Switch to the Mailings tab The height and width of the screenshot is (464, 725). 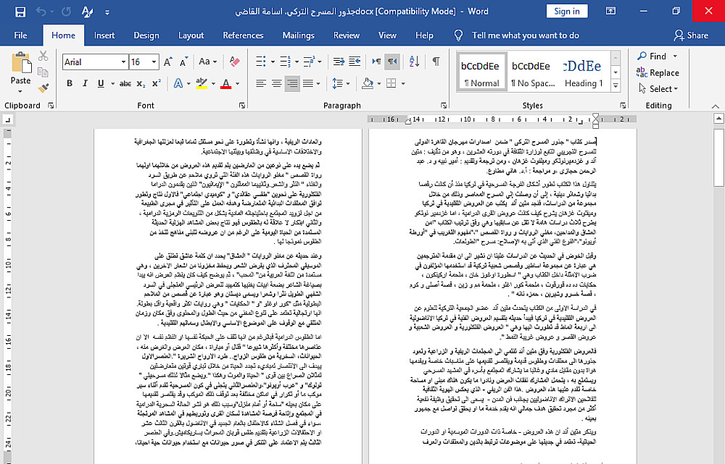click(298, 35)
